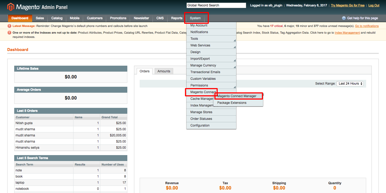
Task: Click the book search term row
Action: [71, 176]
